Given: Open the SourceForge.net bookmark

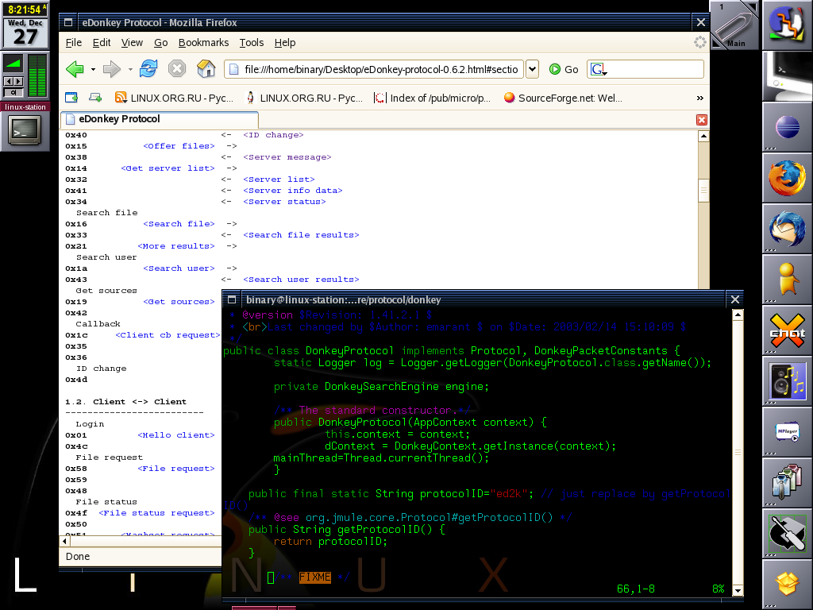Looking at the screenshot, I should pyautogui.click(x=563, y=98).
